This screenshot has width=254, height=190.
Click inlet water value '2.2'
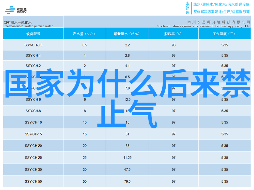[127, 45]
